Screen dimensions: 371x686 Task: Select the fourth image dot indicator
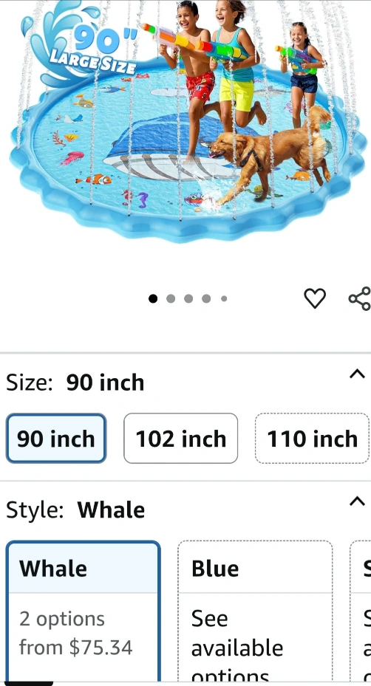206,298
